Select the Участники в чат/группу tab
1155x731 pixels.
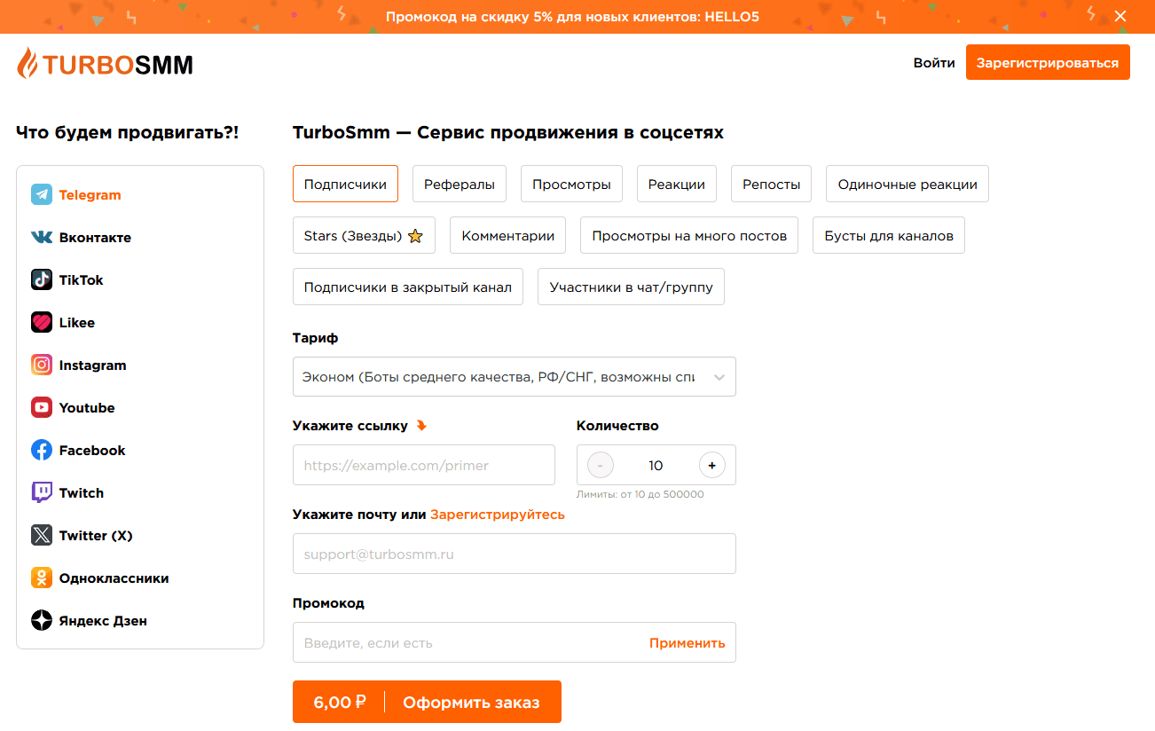tap(631, 287)
